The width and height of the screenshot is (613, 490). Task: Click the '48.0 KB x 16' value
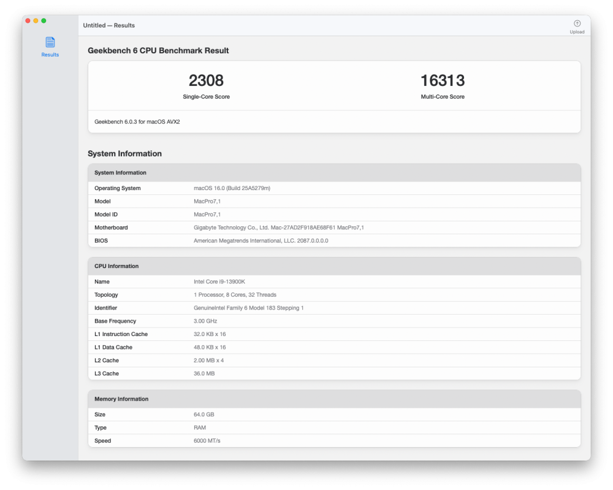(x=210, y=347)
